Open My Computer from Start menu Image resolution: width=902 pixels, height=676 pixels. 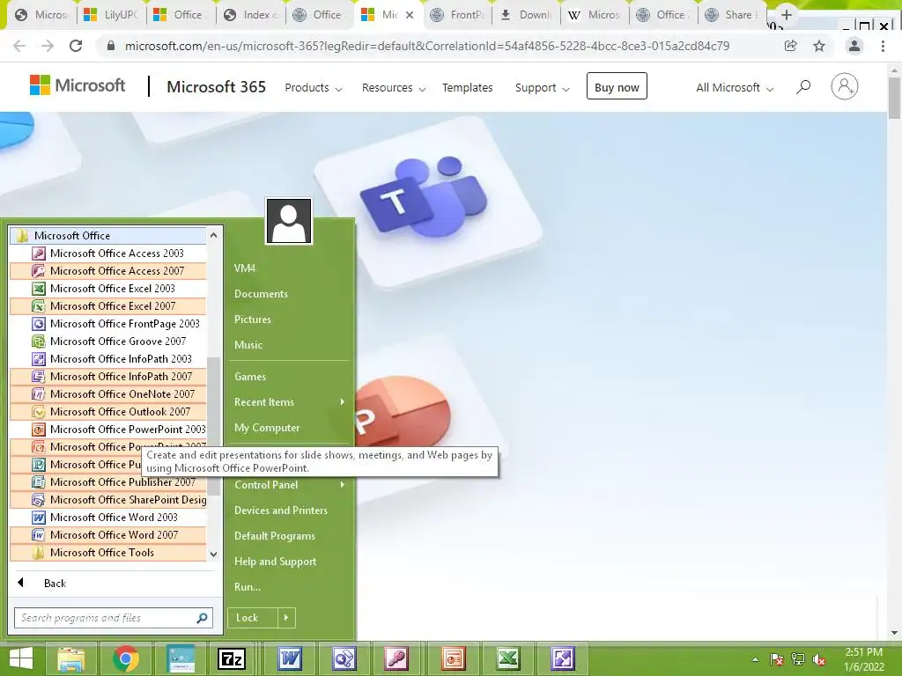pos(267,428)
